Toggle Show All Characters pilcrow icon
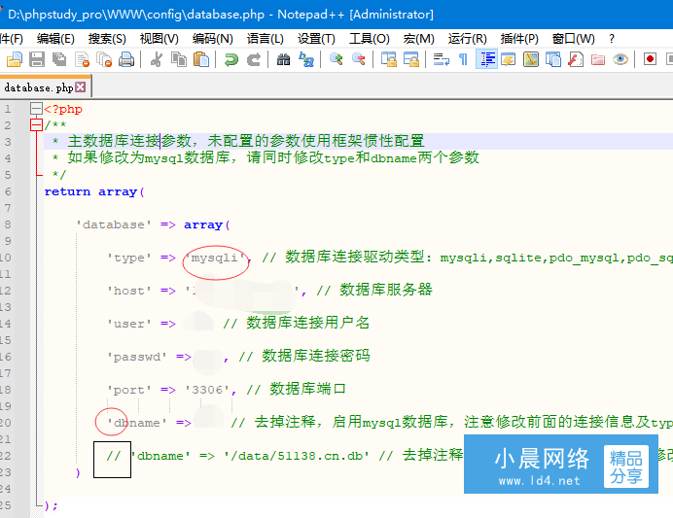This screenshot has height=518, width=673. pos(463,60)
